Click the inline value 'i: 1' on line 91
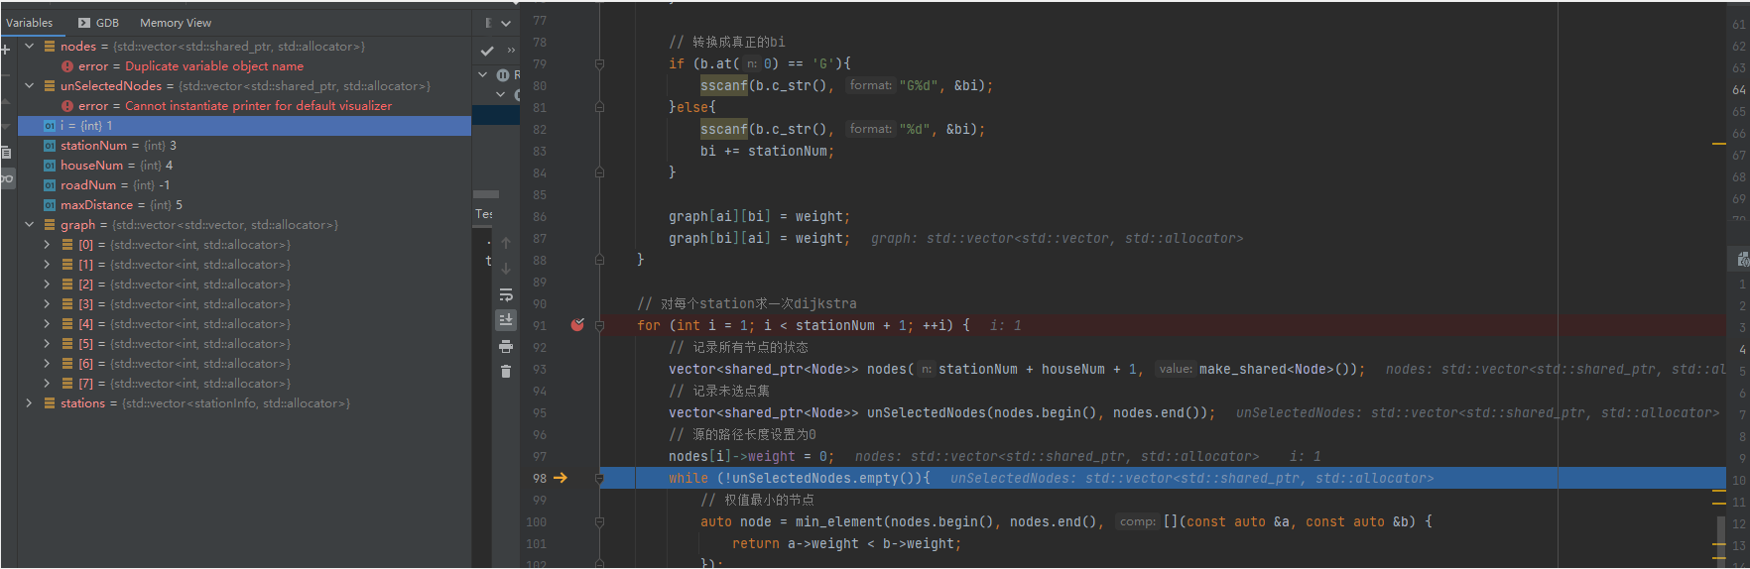This screenshot has height=569, width=1750. coord(1005,325)
